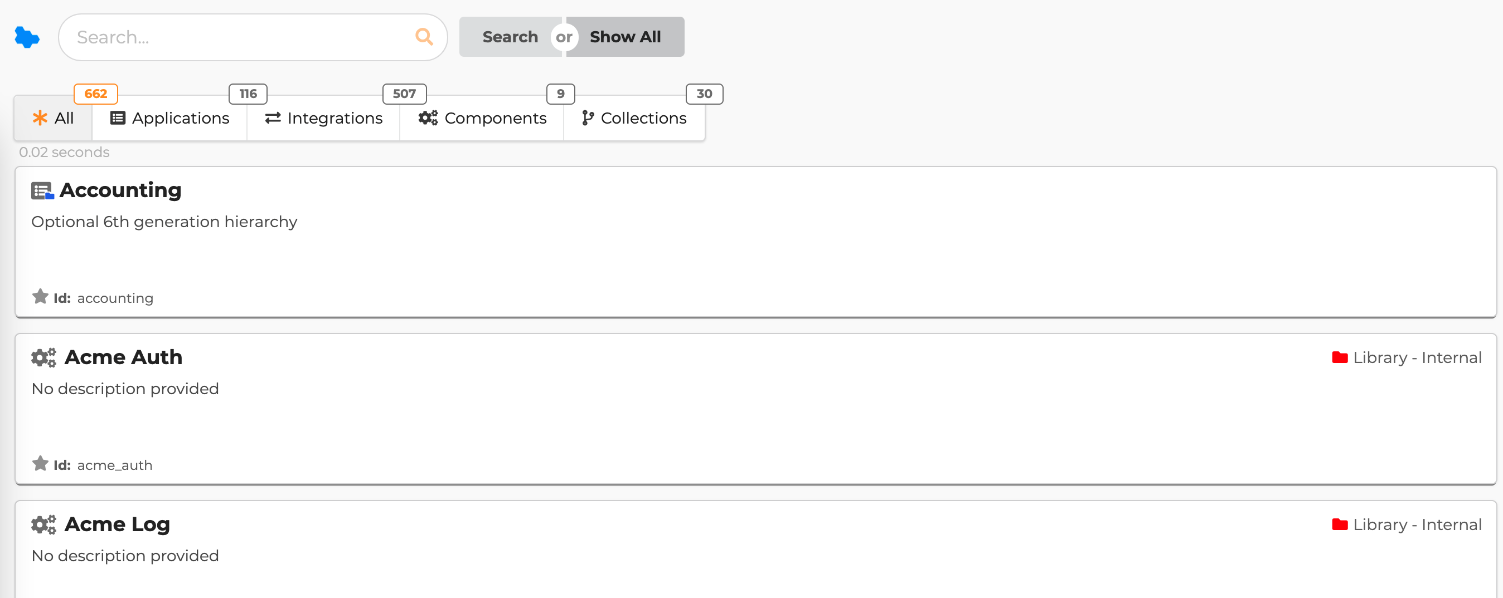Viewport: 1503px width, 598px height.
Task: Click the Acme Auth component gears icon
Action: (43, 357)
